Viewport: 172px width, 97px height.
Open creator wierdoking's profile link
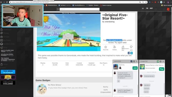point(110,22)
